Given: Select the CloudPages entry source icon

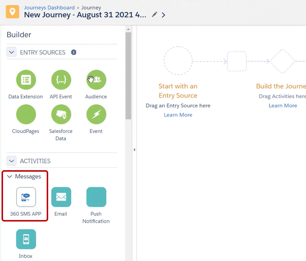Looking at the screenshot, I should coord(26,115).
